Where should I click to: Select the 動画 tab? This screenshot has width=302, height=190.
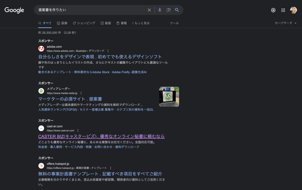point(106,23)
